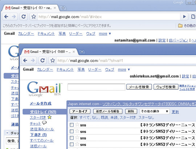Image resolution: width=196 pixels, height=149 pixels.
Task: Tick the checkbox of the fourth sns mail
Action: [x=72, y=144]
